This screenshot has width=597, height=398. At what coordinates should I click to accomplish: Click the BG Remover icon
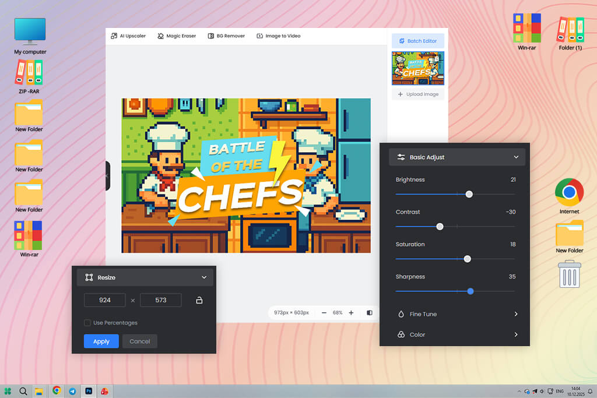click(210, 36)
